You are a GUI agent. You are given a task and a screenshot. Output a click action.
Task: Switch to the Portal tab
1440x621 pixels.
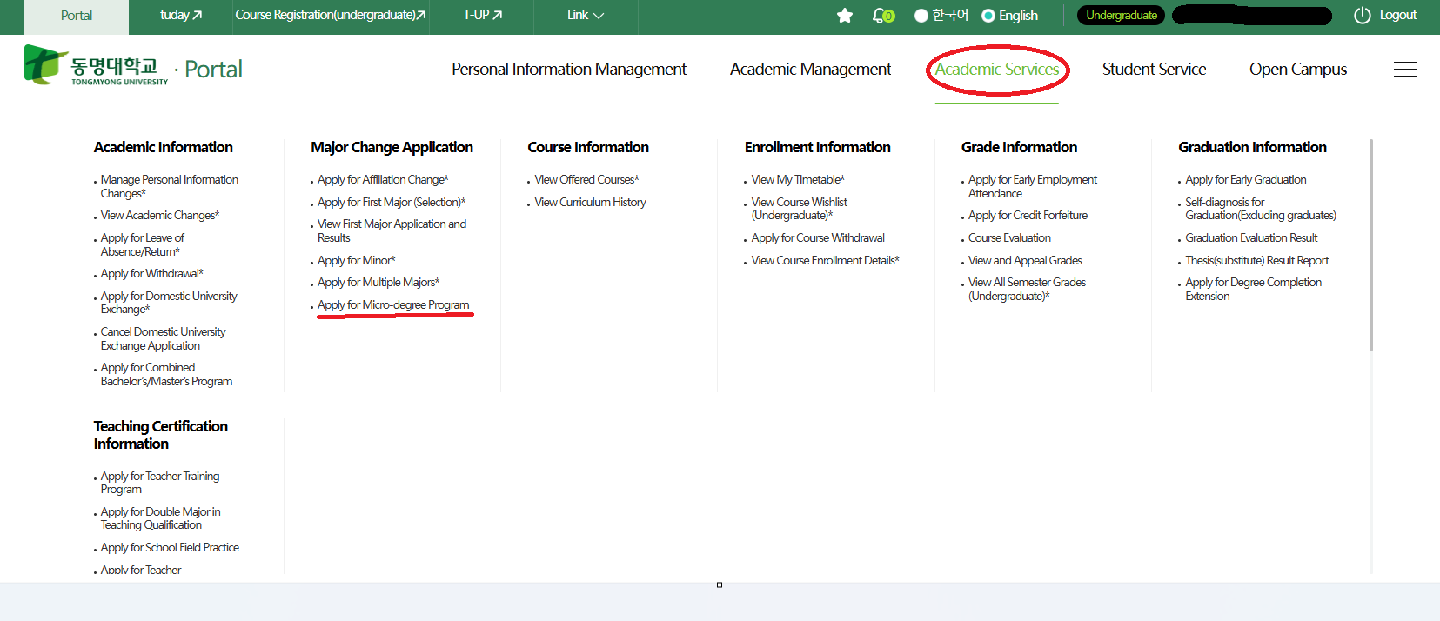[x=77, y=16]
